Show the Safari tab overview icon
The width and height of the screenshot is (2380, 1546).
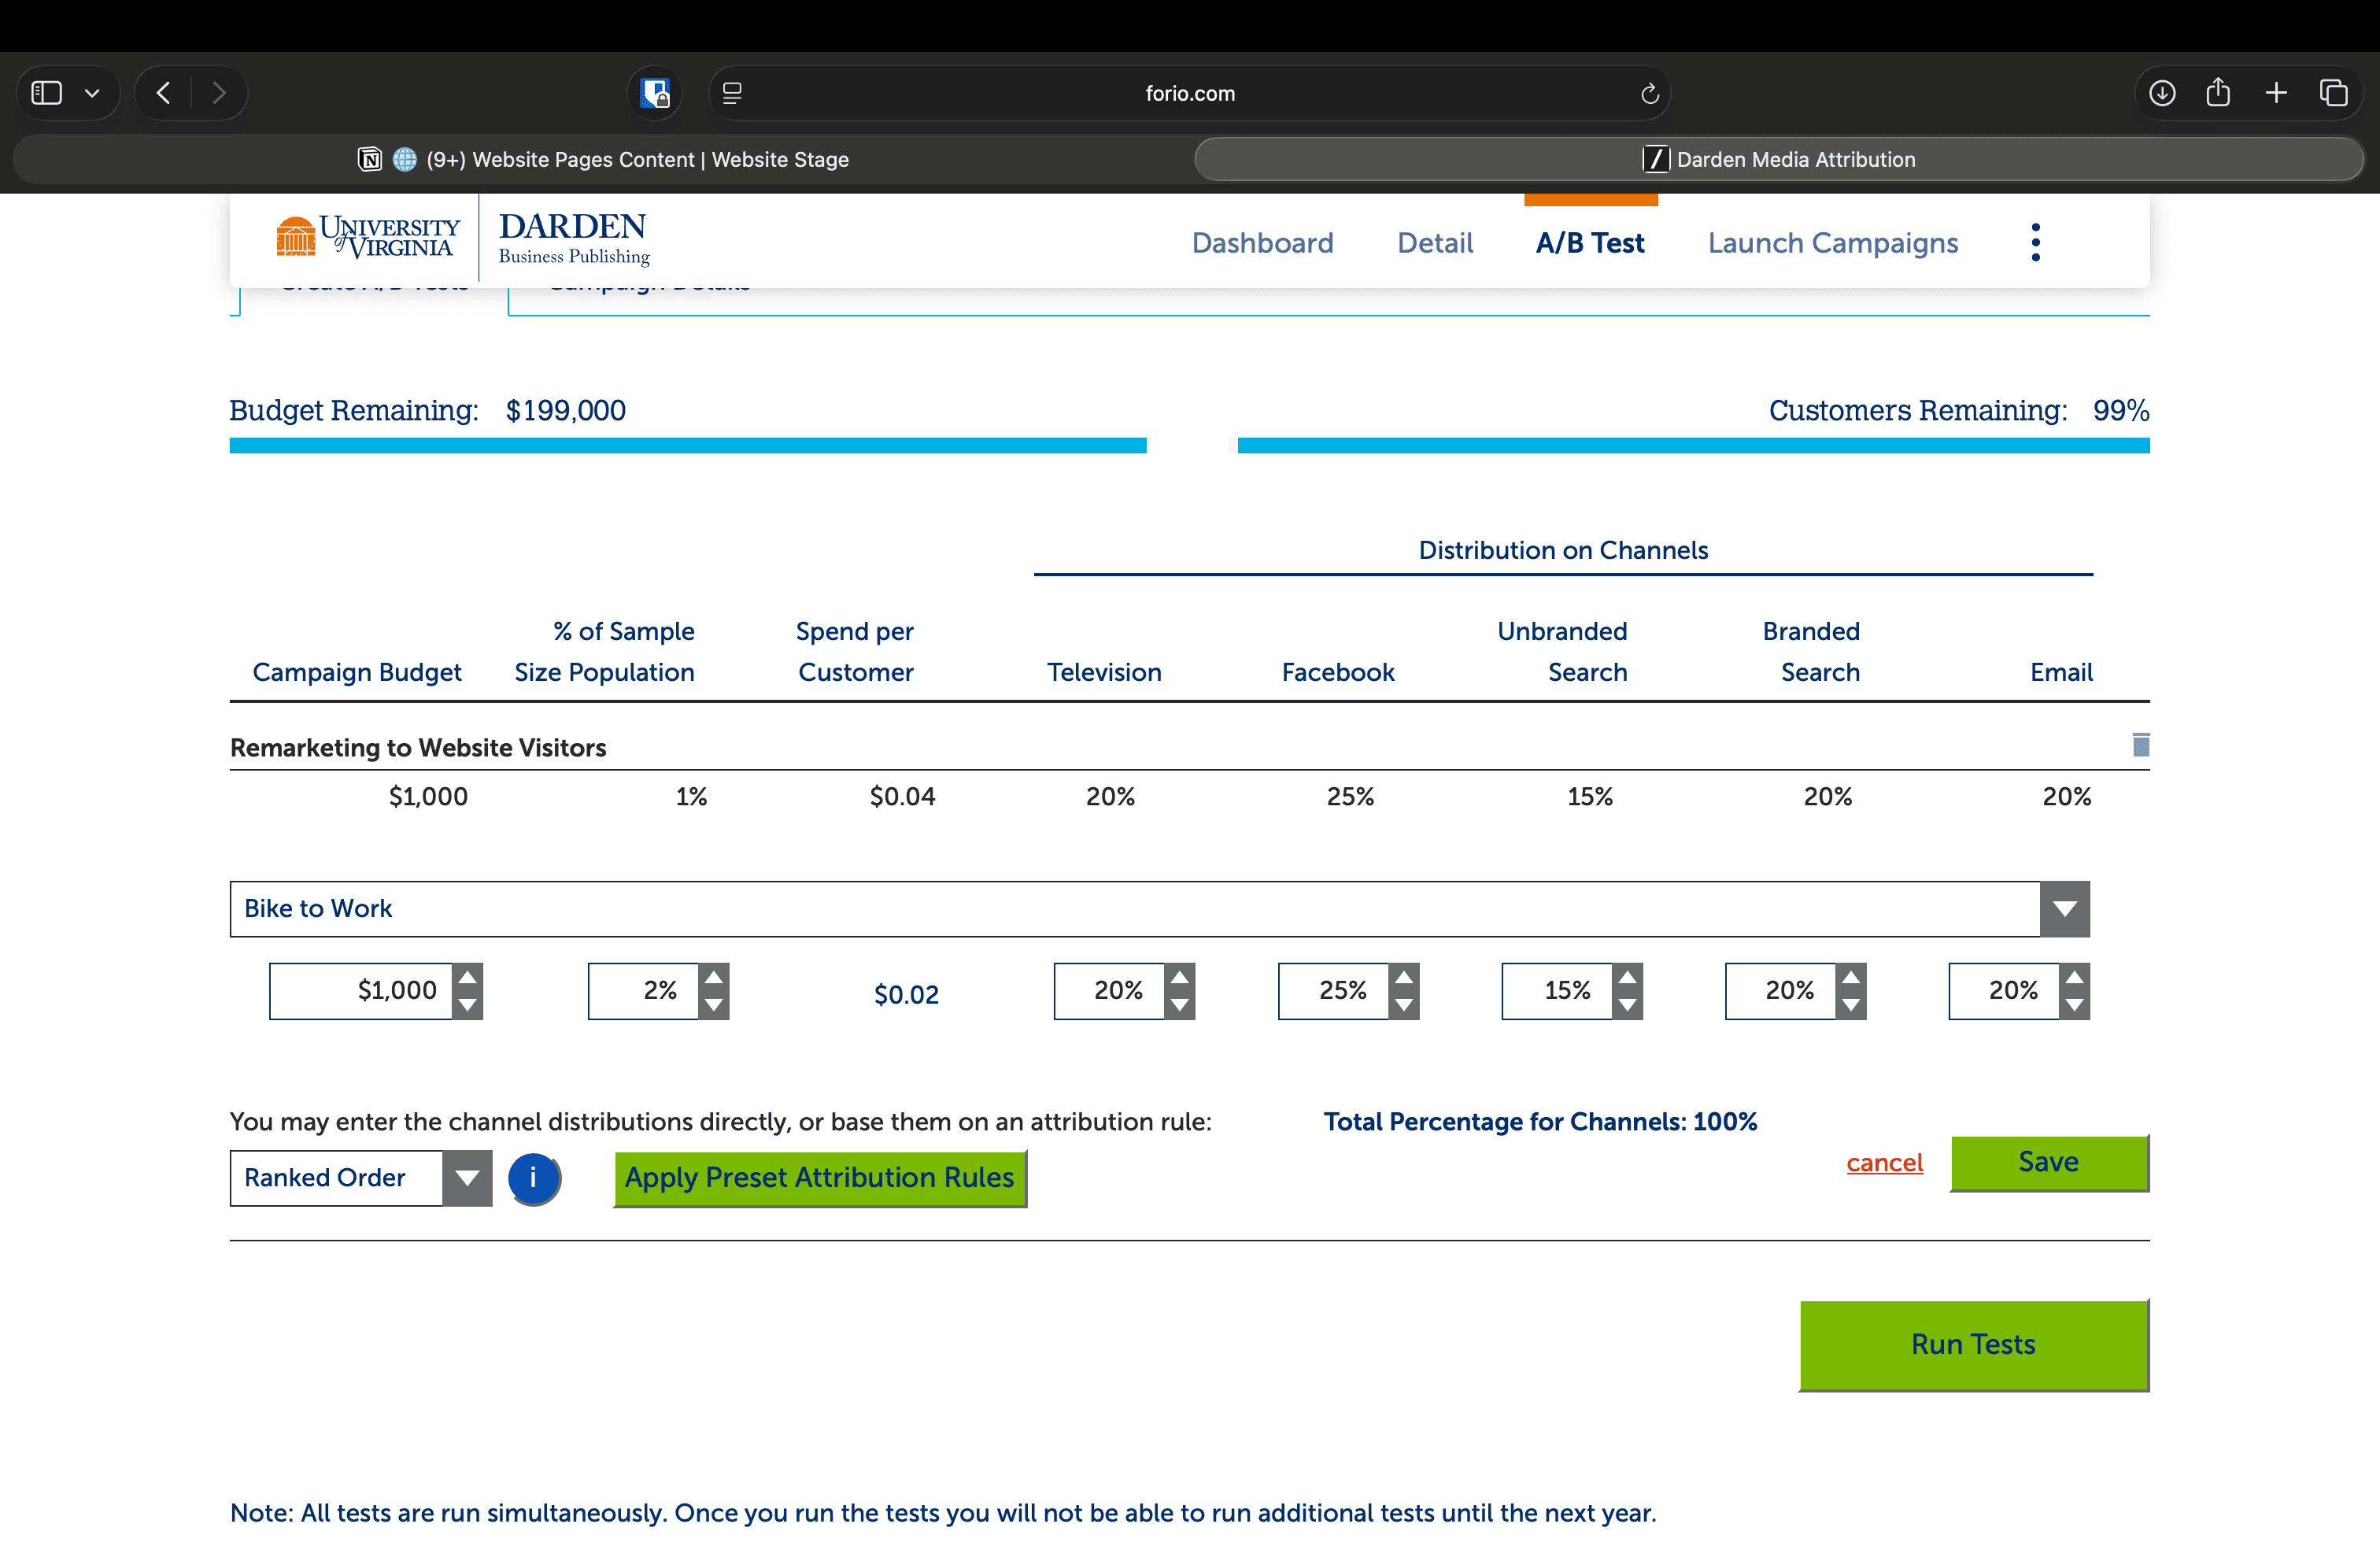click(2333, 93)
